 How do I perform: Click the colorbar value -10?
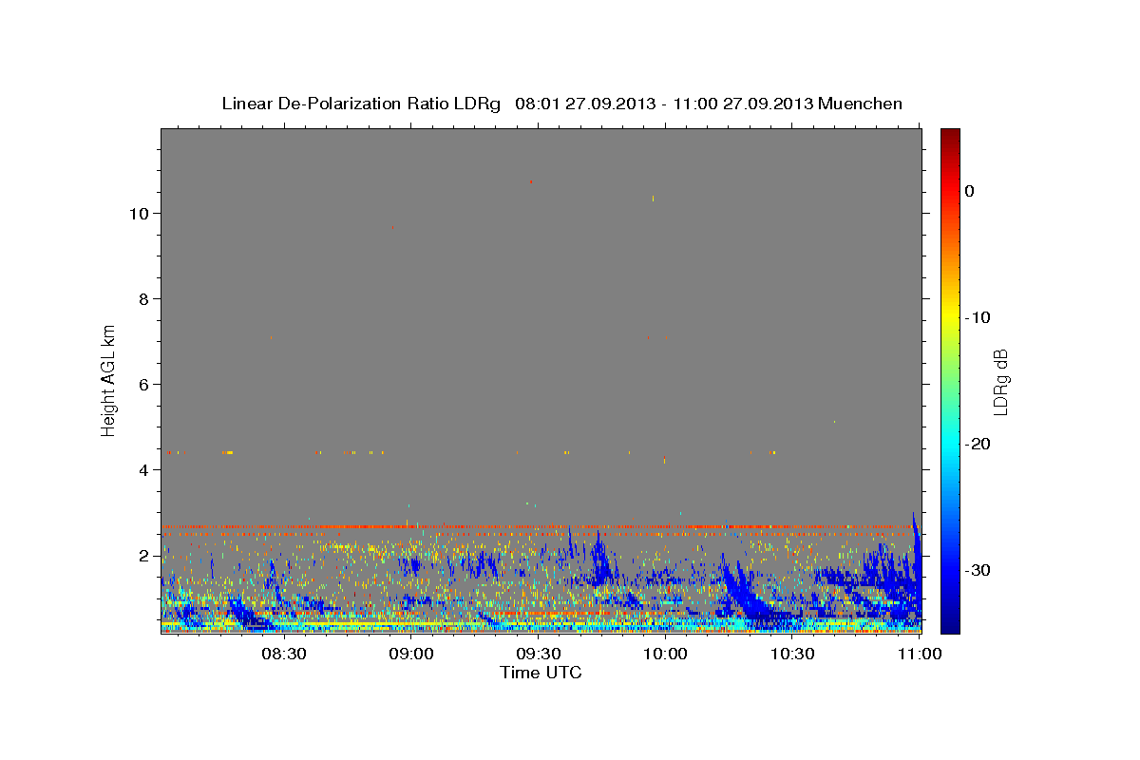pyautogui.click(x=978, y=317)
